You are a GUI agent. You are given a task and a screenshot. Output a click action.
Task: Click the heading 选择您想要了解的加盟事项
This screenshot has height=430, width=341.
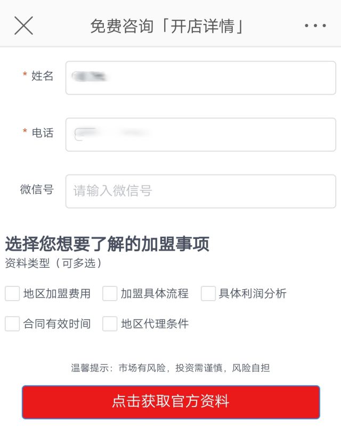pyautogui.click(x=107, y=244)
